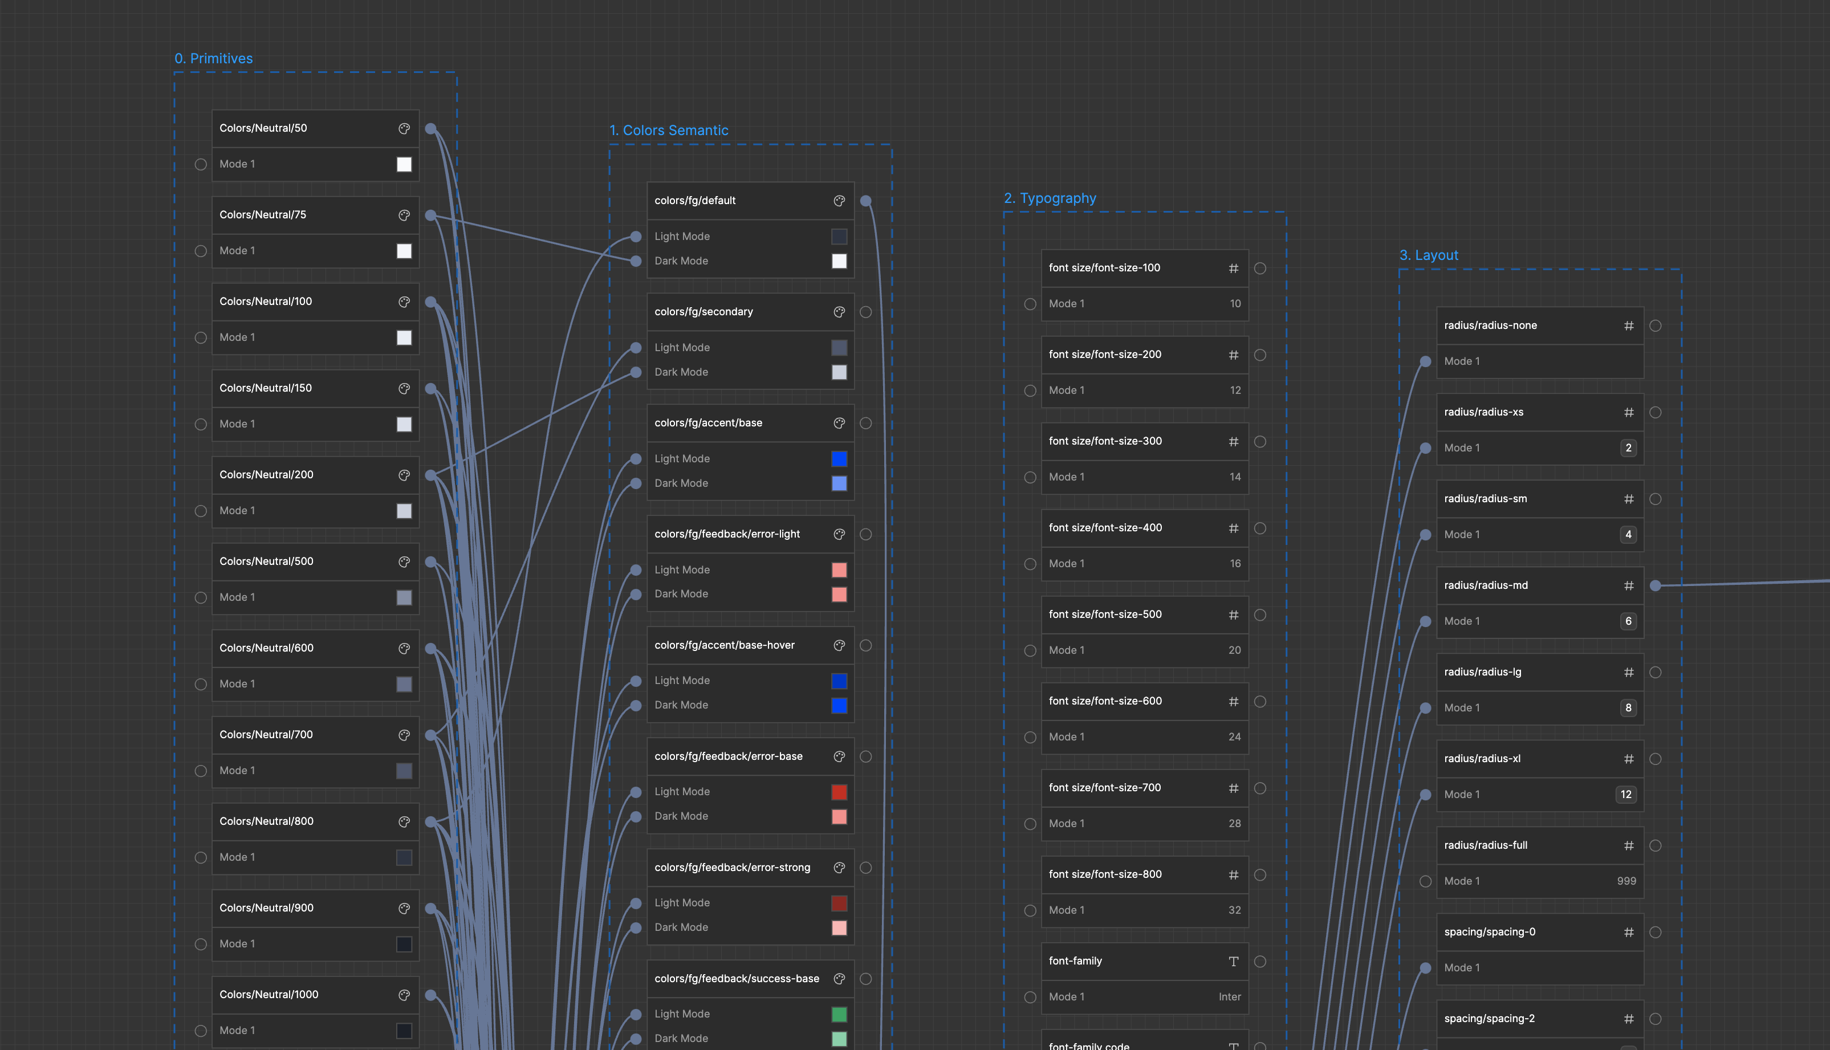This screenshot has height=1050, width=1830.
Task: Click the Dark Mode swatch of colors/fg/accent/base-hover
Action: tap(839, 705)
